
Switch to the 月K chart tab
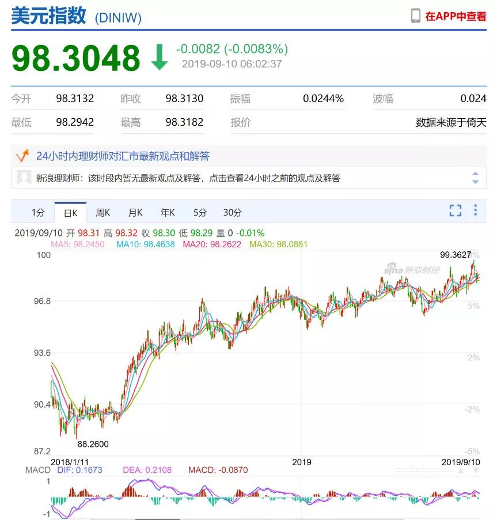[x=135, y=212]
